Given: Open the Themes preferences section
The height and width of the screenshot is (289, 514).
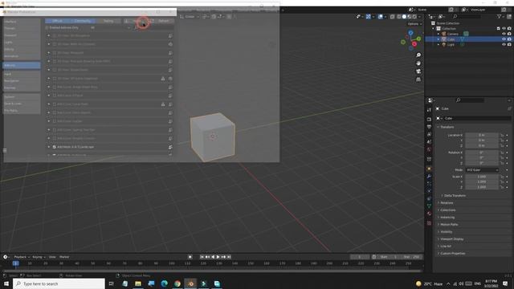Looking at the screenshot, I should 22,28.
